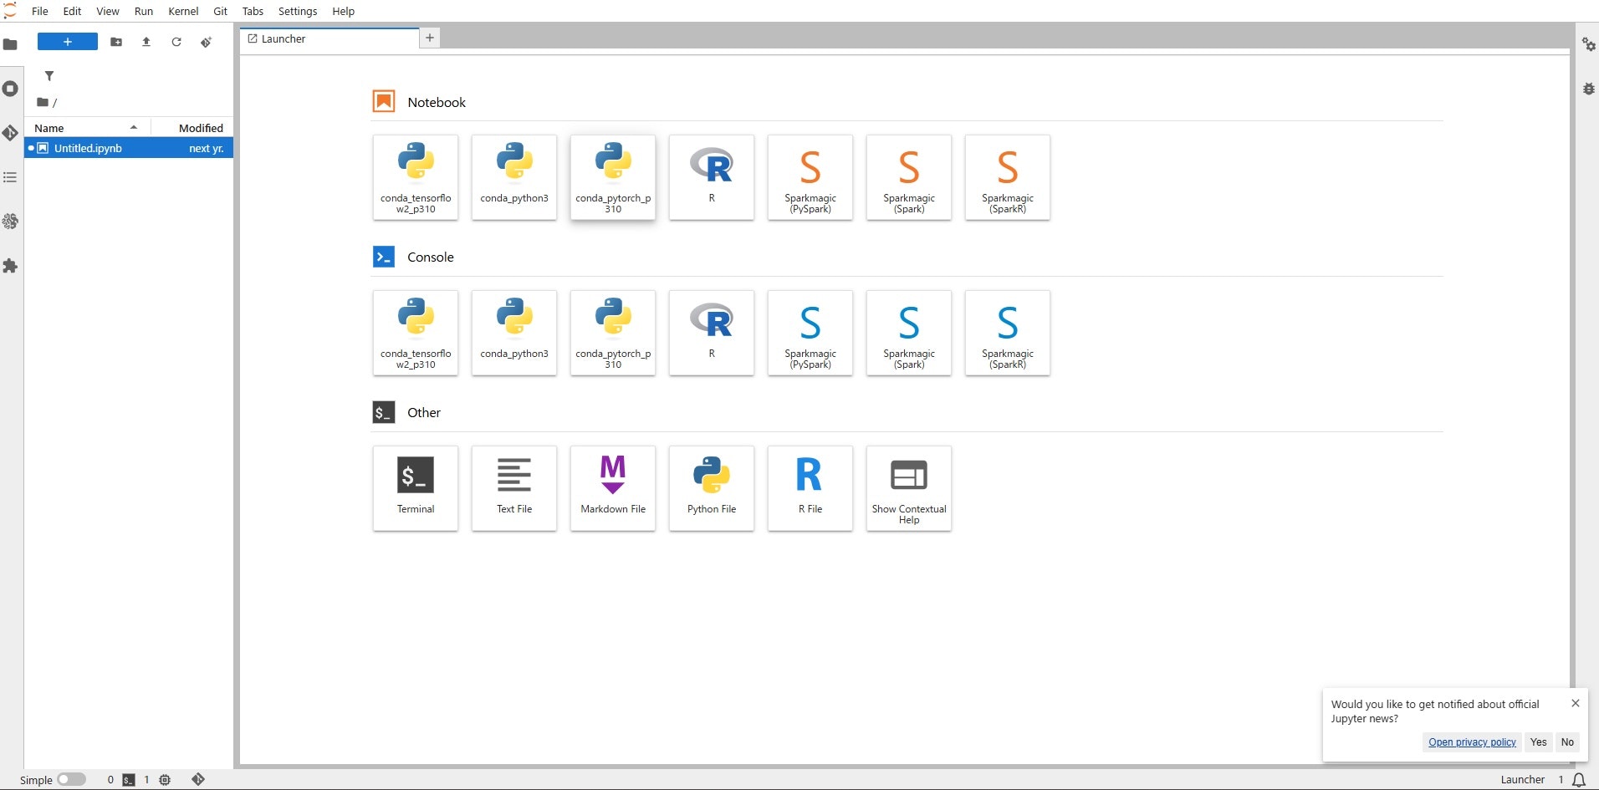Click notification bell in status bar
The image size is (1599, 790).
1579,780
